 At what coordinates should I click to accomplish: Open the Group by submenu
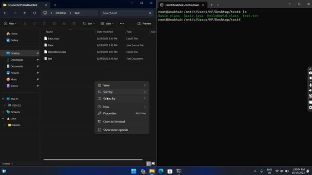coord(122,98)
